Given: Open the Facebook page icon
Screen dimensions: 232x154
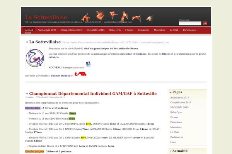Looking at the screenshot, I should (x=88, y=64).
